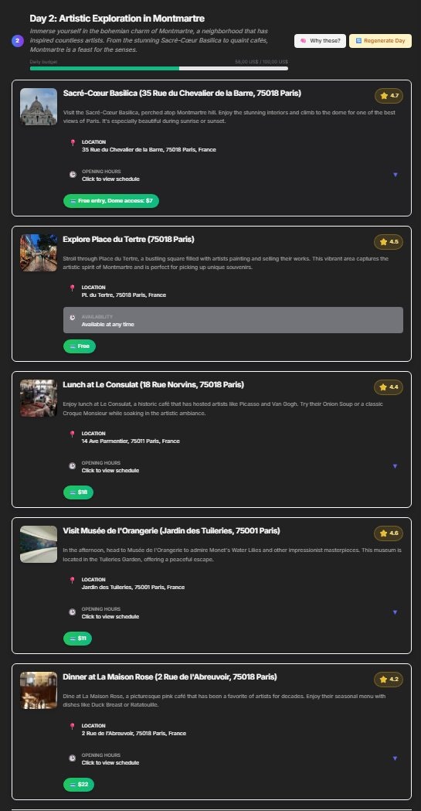Expand Le Consulat opening hours arrow

pyautogui.click(x=396, y=466)
